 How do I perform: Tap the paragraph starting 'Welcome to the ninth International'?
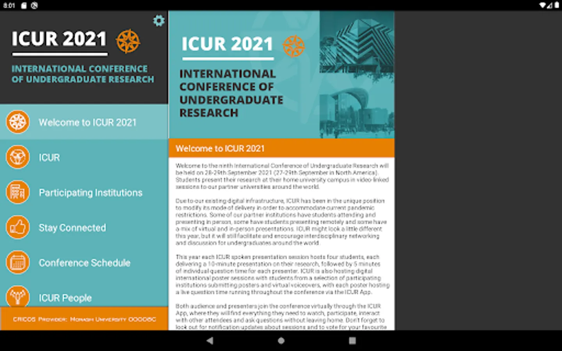pyautogui.click(x=282, y=176)
